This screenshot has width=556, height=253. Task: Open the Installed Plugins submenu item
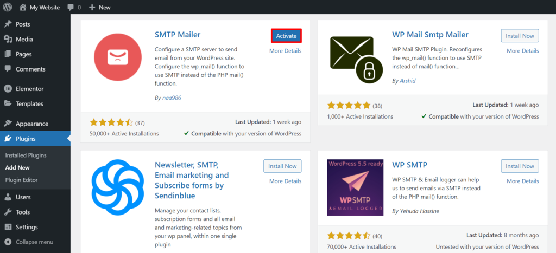26,155
